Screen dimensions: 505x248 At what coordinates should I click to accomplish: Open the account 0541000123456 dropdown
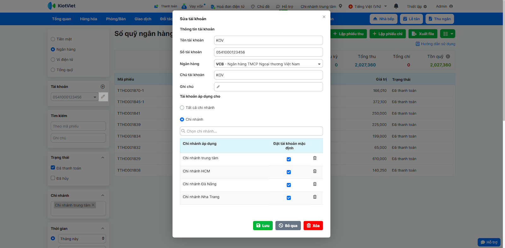tap(74, 97)
